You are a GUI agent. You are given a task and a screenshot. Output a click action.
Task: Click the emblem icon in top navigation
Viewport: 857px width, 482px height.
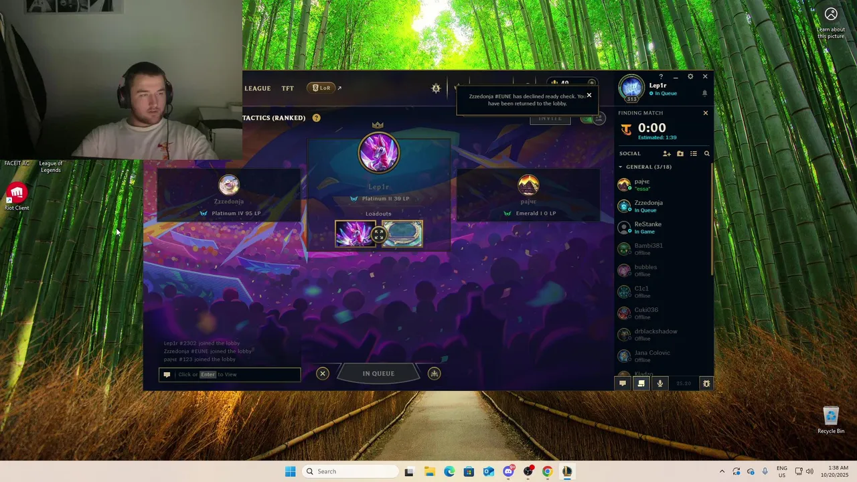436,88
